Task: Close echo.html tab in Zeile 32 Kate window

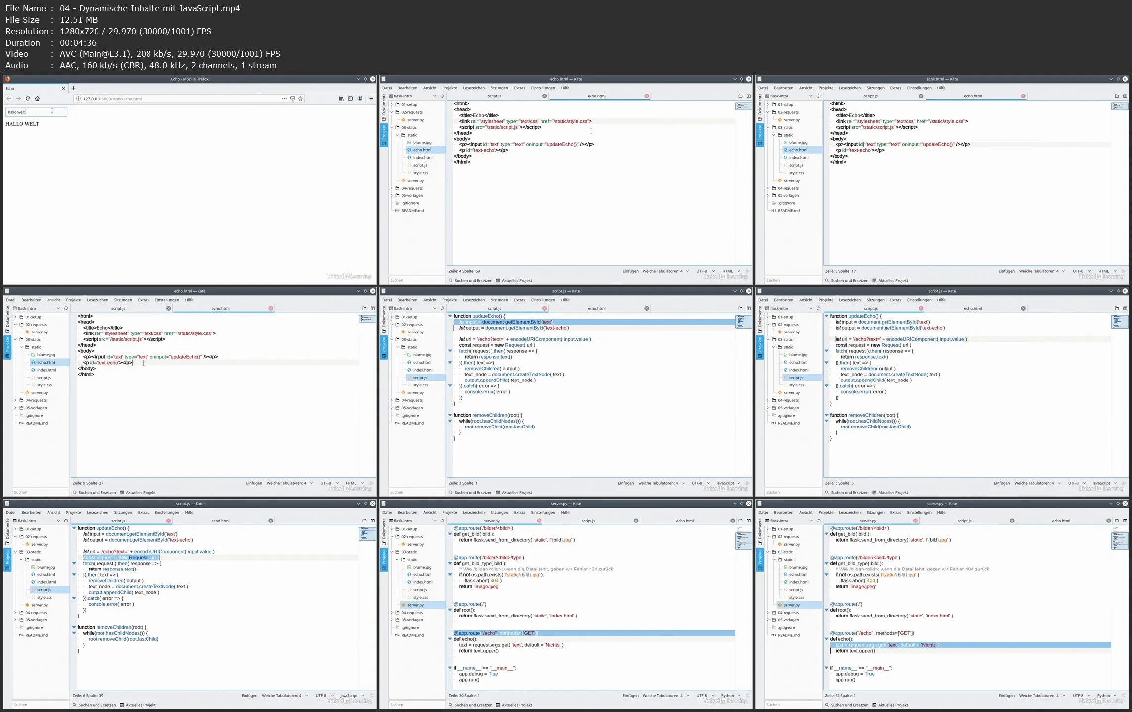Action: [x=1109, y=521]
